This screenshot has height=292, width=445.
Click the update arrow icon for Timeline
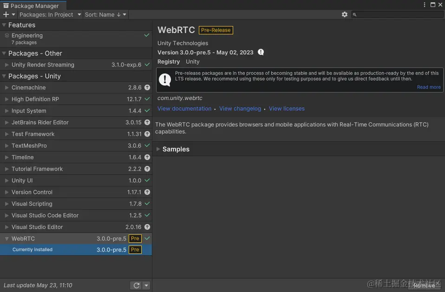tap(147, 157)
